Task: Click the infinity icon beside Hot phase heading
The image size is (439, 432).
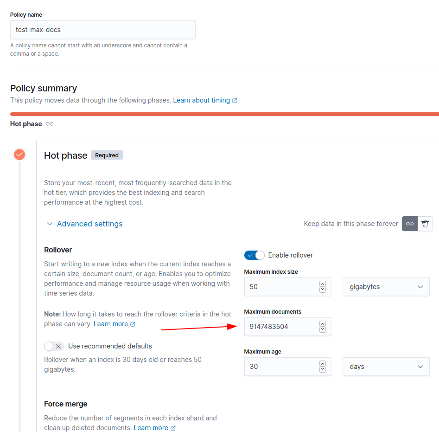Action: 50,124
